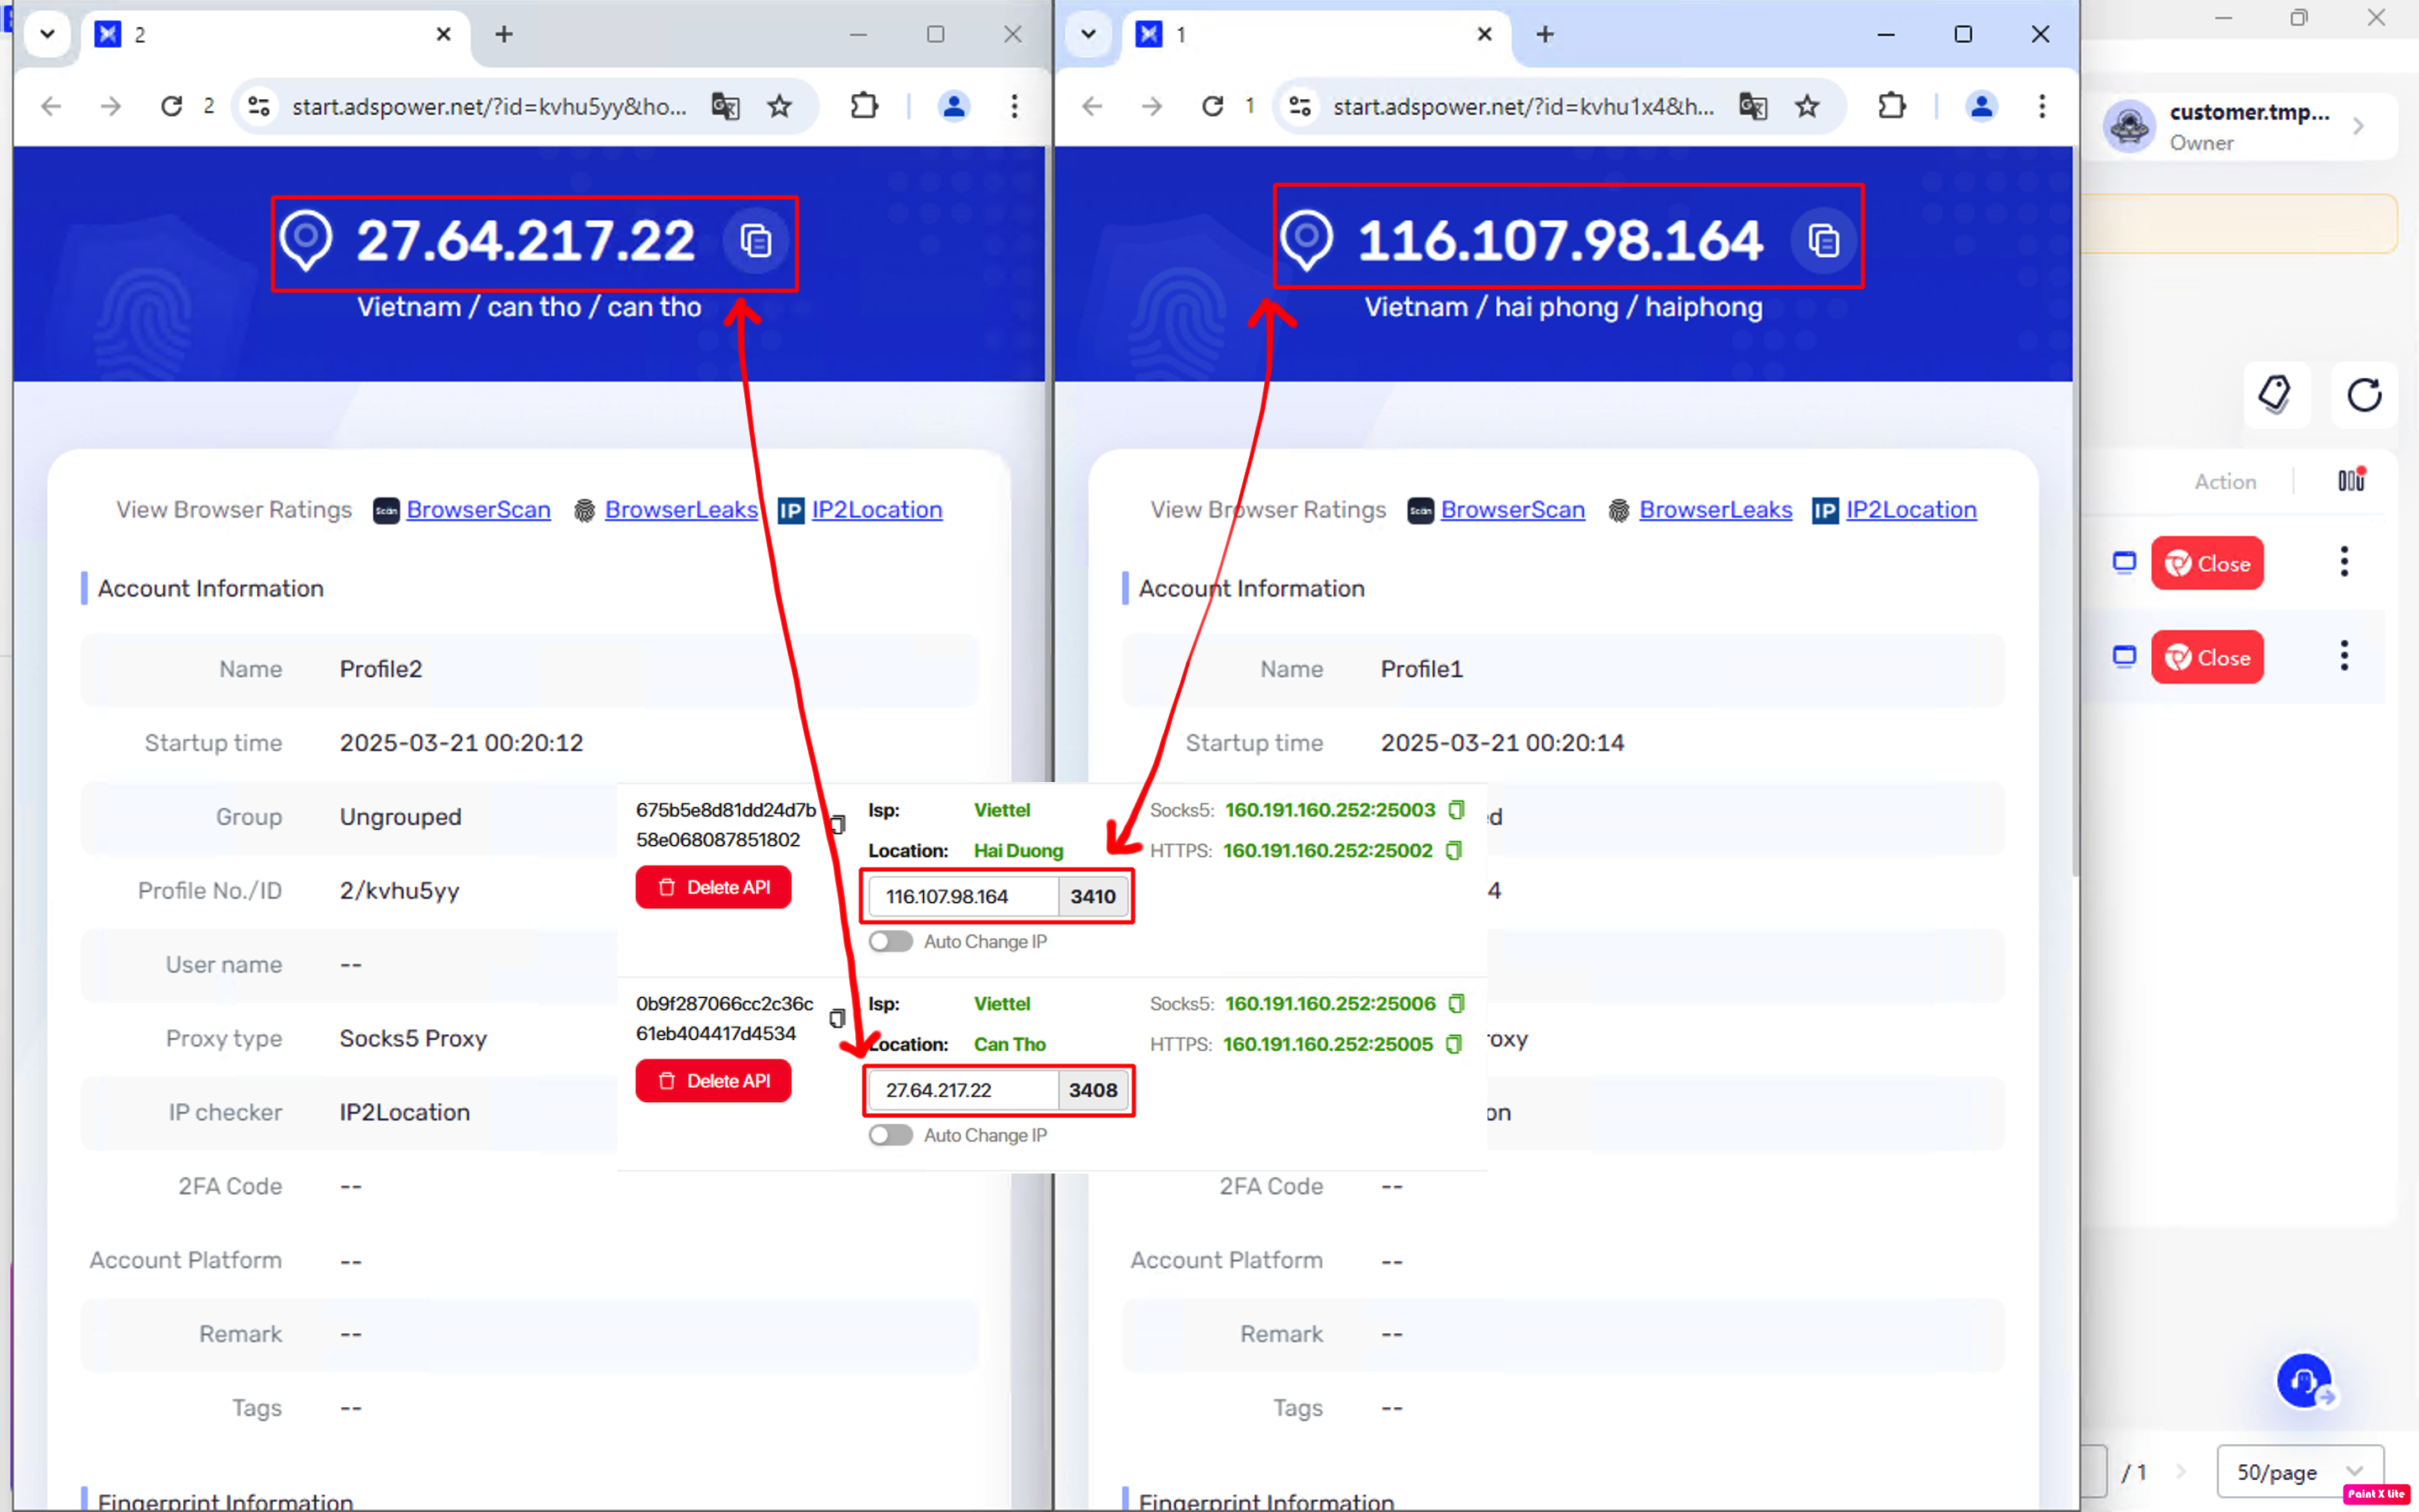2419x1512 pixels.
Task: Click the tag icon in AdsPower panel
Action: [x=2275, y=395]
